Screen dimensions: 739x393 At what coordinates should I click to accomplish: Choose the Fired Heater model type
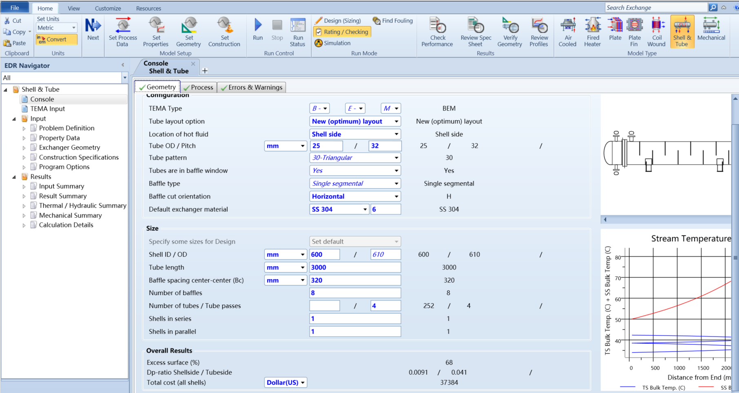click(x=593, y=32)
